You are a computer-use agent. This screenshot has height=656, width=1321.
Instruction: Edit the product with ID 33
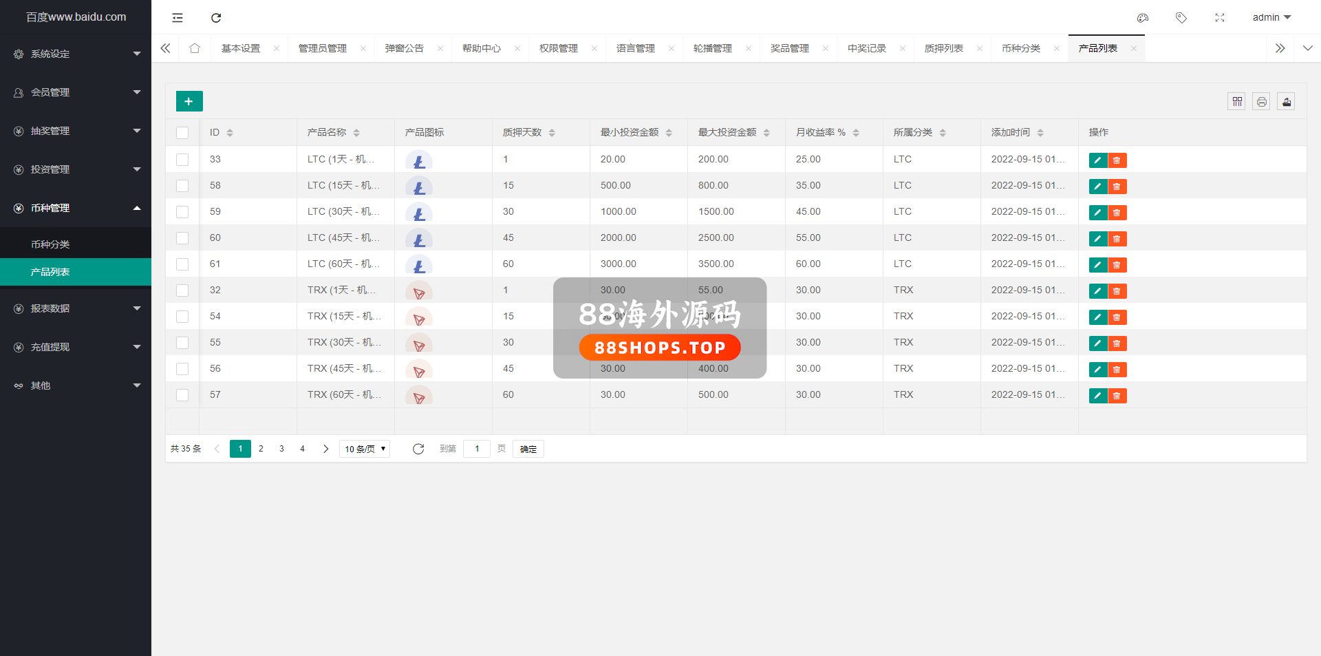click(x=1097, y=160)
